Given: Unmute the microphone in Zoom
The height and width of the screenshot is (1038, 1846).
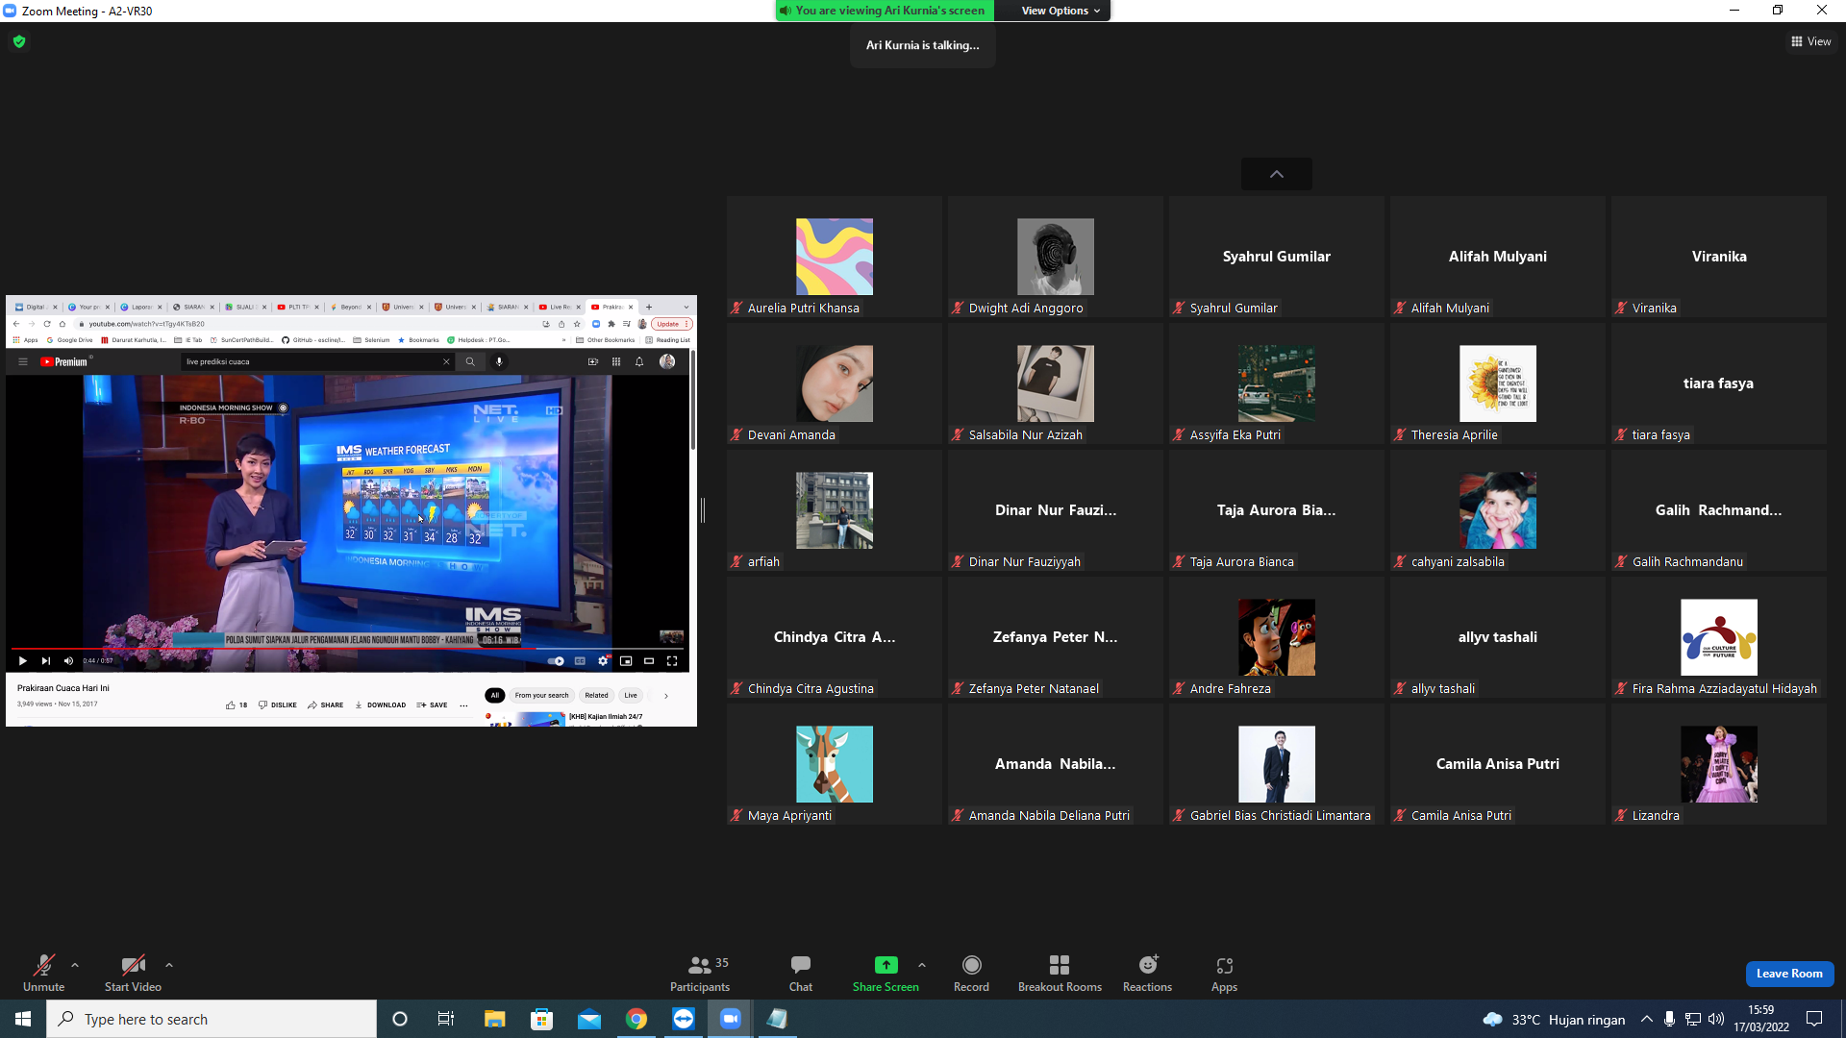Looking at the screenshot, I should pyautogui.click(x=43, y=973).
